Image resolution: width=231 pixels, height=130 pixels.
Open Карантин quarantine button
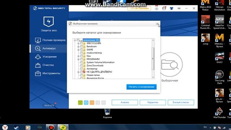pos(153,102)
